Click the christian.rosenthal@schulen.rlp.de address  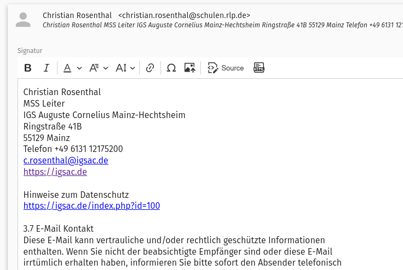(x=184, y=15)
